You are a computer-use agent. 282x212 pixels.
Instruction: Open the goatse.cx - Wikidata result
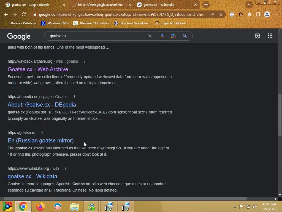coord(32,176)
